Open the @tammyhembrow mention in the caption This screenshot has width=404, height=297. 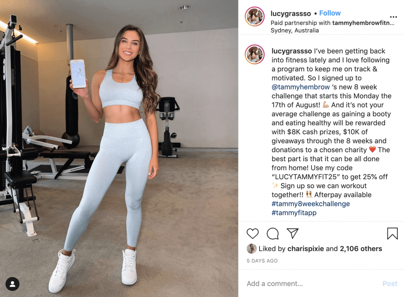point(300,87)
